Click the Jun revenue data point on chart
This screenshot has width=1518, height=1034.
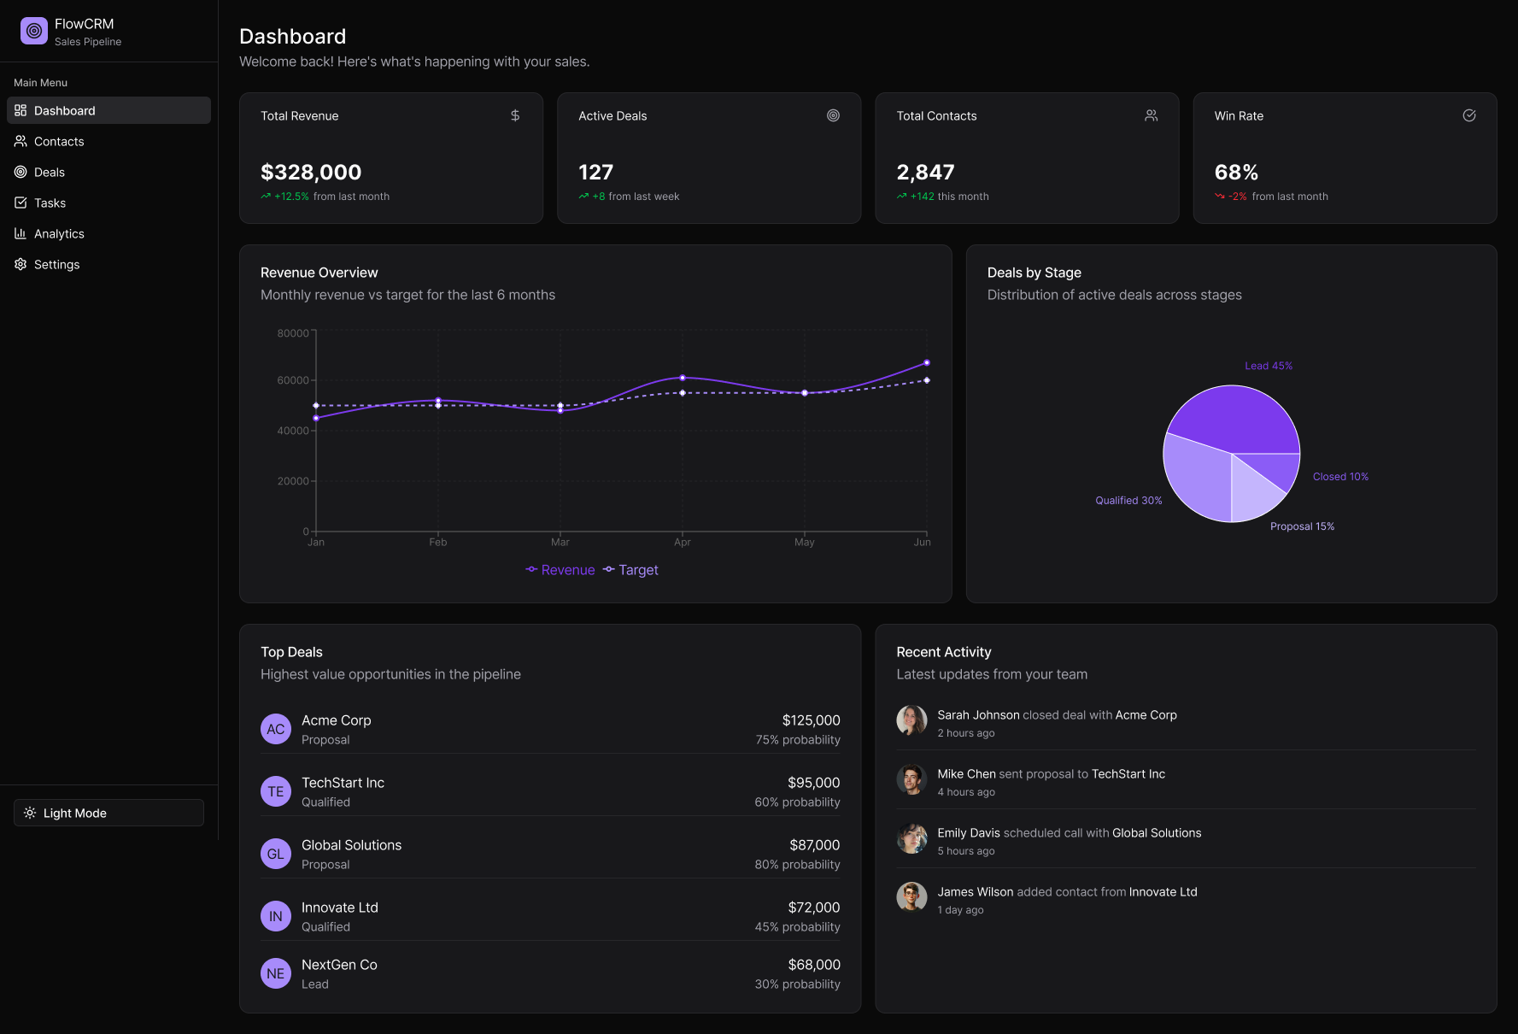click(x=927, y=363)
